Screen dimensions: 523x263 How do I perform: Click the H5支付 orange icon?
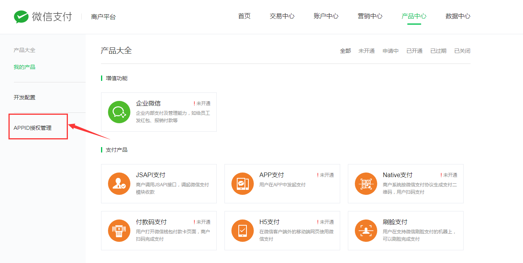(243, 231)
